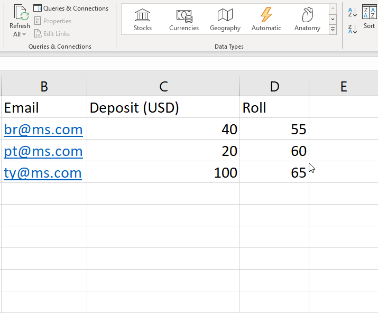Select the cell containing 100

coord(163,173)
